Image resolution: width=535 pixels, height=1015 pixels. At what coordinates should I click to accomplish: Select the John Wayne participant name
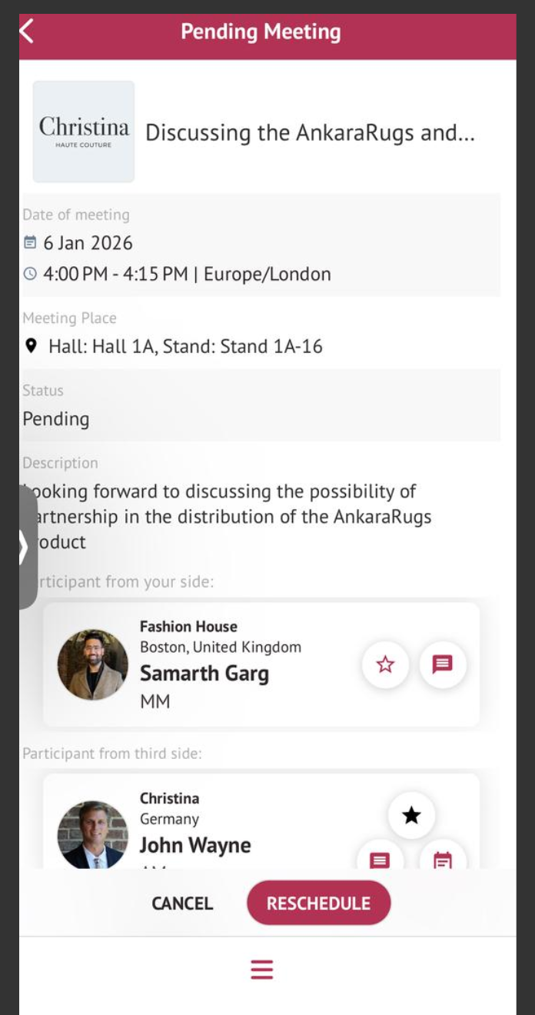click(x=195, y=845)
